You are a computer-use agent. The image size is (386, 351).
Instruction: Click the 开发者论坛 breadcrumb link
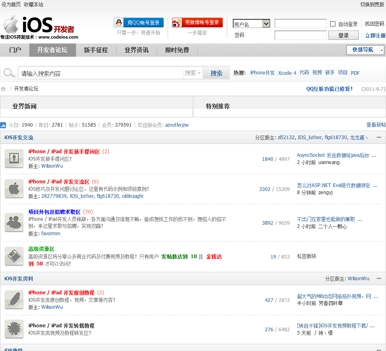tap(27, 88)
